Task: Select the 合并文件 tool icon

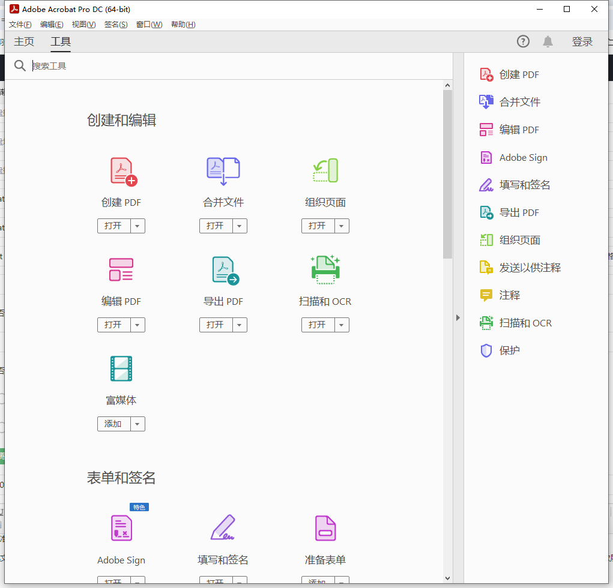Action: 223,171
